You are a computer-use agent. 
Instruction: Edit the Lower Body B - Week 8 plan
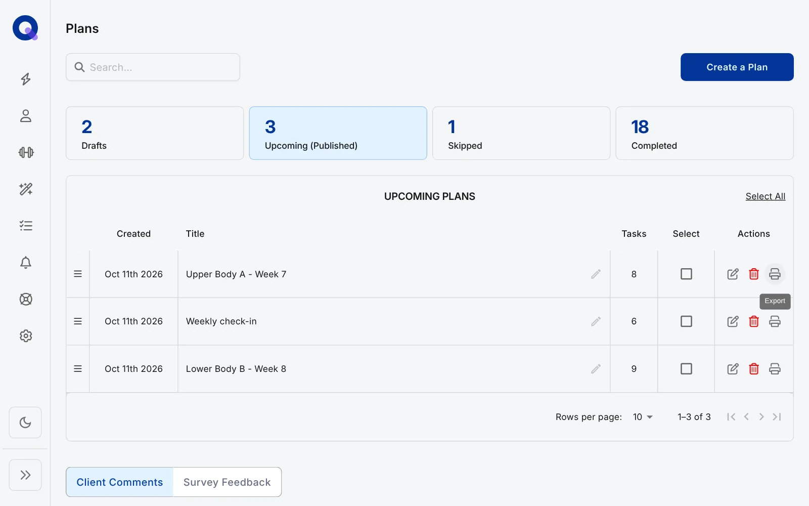click(733, 369)
